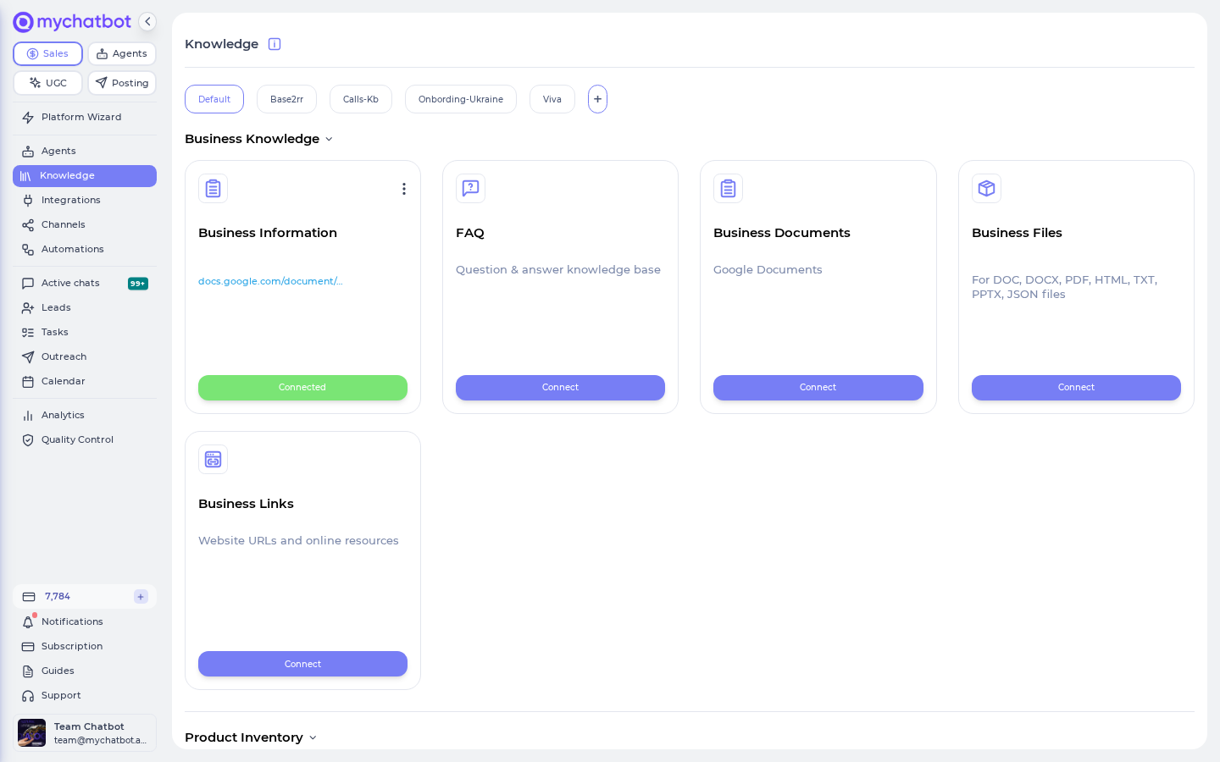Click 'Website URLs and online resources' text

coord(298,541)
